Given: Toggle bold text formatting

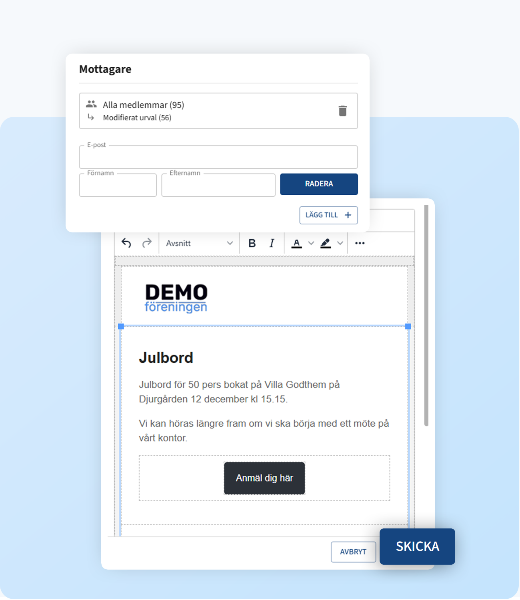Looking at the screenshot, I should coord(252,243).
